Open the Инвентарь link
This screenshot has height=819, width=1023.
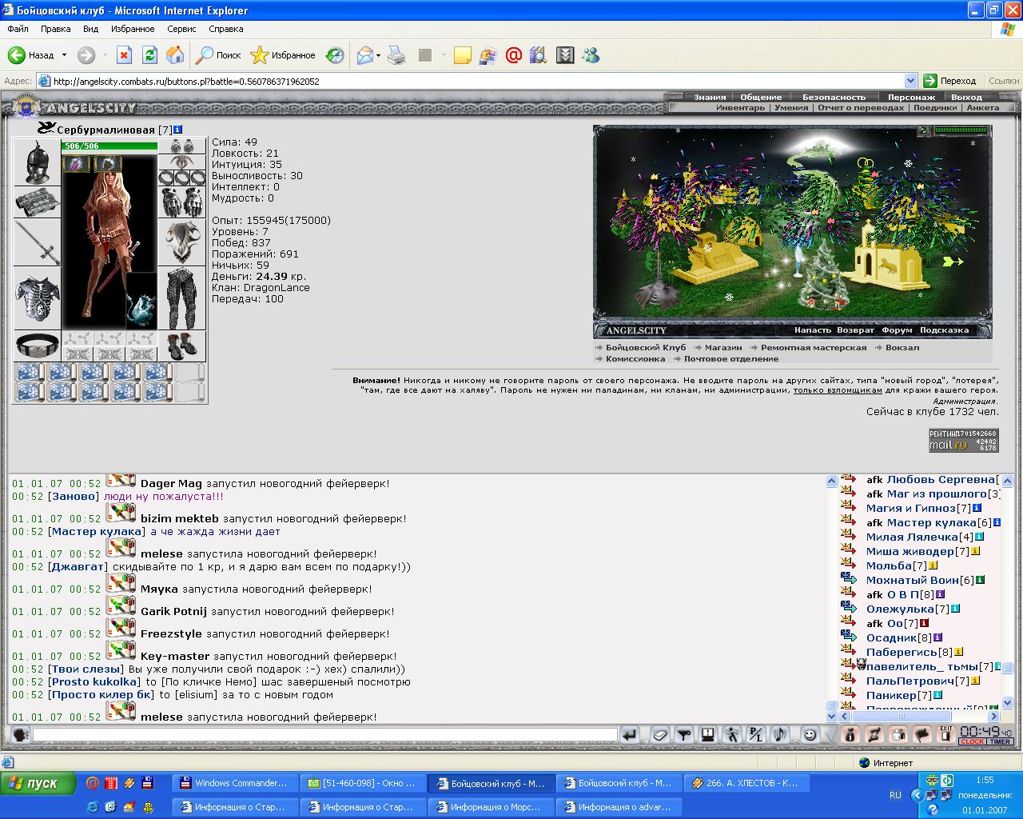point(740,107)
